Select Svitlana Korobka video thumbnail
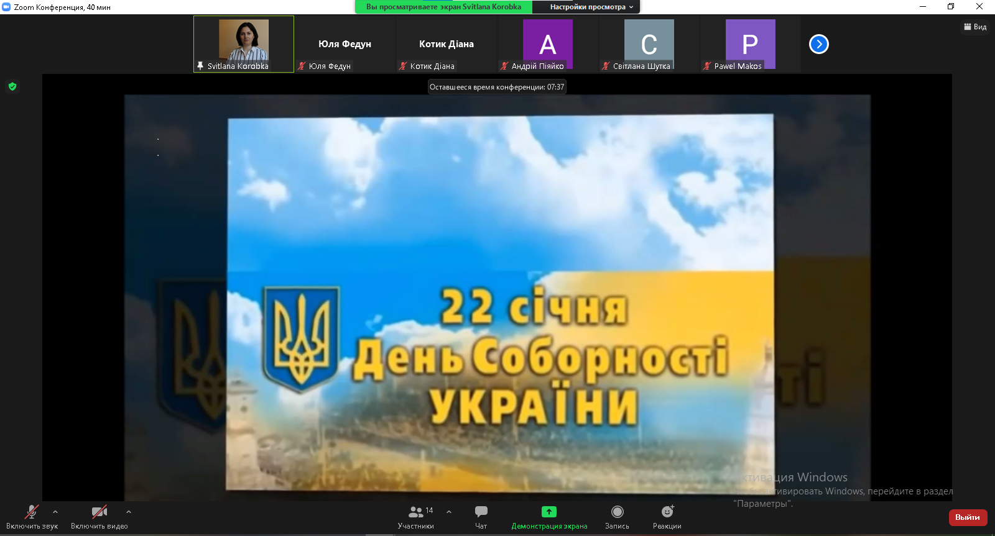 244,44
